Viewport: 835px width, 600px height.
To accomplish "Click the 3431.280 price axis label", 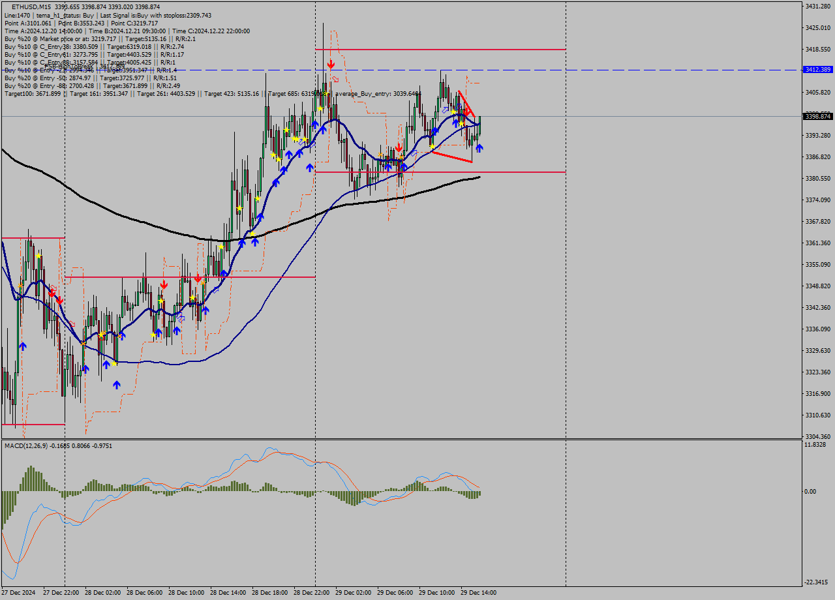I will click(x=817, y=6).
